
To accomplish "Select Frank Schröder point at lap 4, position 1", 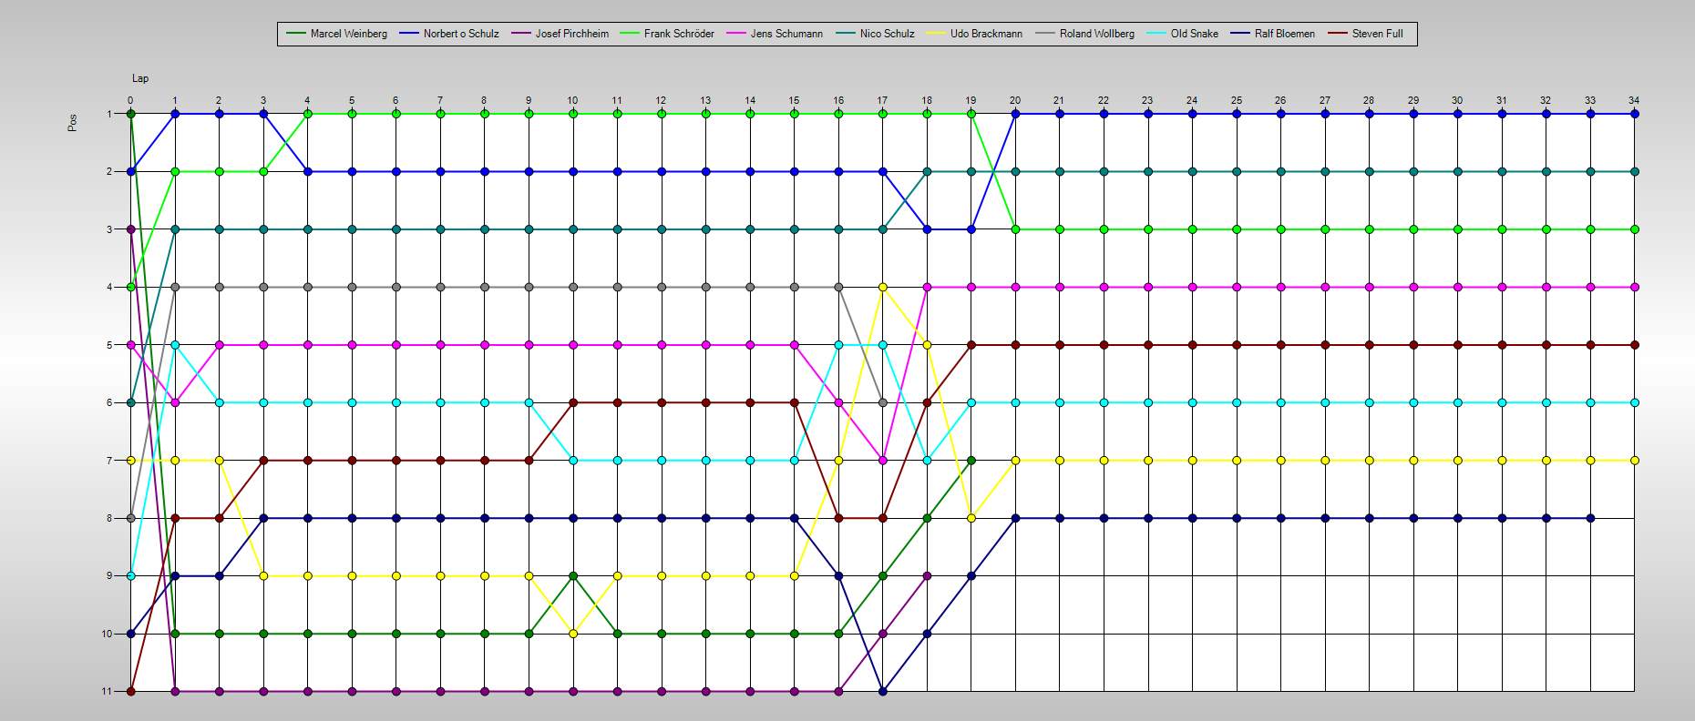I will click(x=308, y=114).
